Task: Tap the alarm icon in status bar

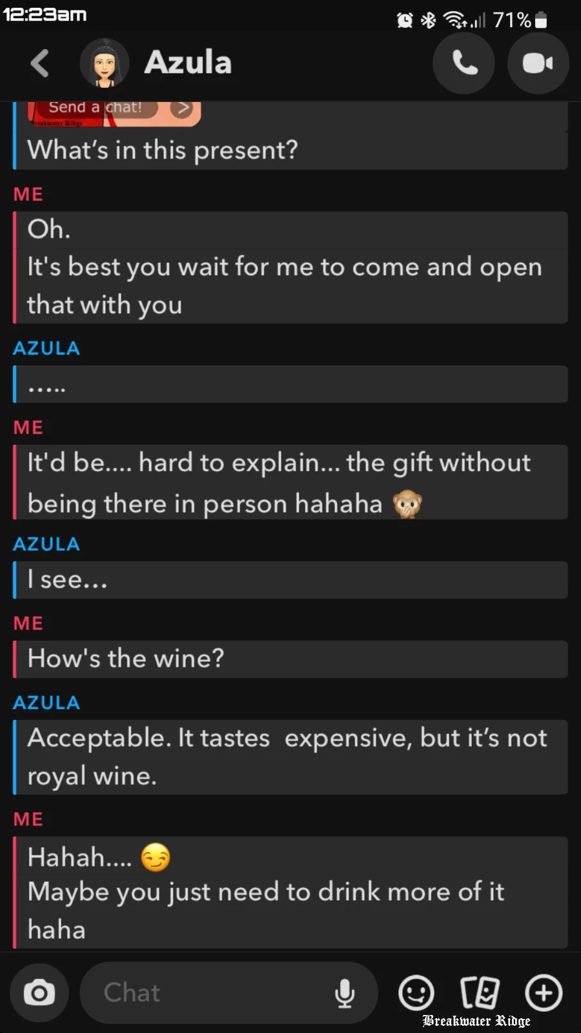Action: 405,21
